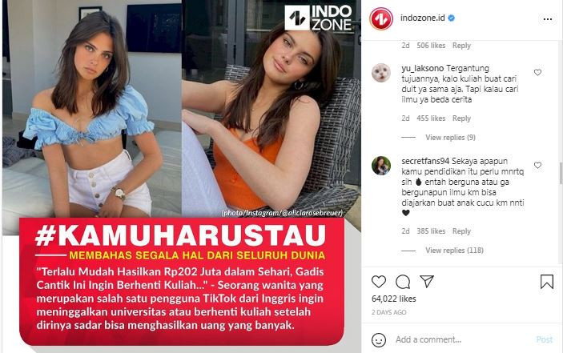Click indozone.id profile avatar
Screen dimensions: 563x353
pyautogui.click(x=381, y=18)
